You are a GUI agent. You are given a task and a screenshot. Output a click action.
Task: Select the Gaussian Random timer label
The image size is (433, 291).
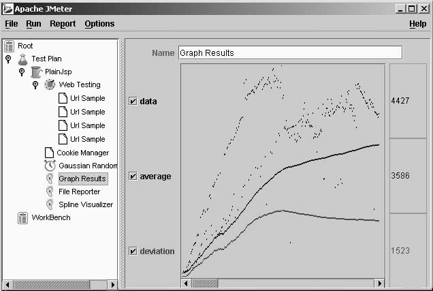88,166
